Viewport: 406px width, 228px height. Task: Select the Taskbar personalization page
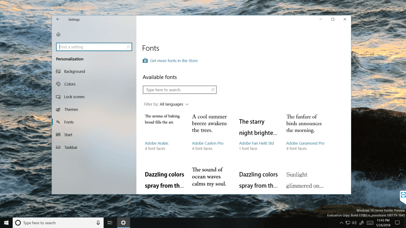pyautogui.click(x=71, y=147)
